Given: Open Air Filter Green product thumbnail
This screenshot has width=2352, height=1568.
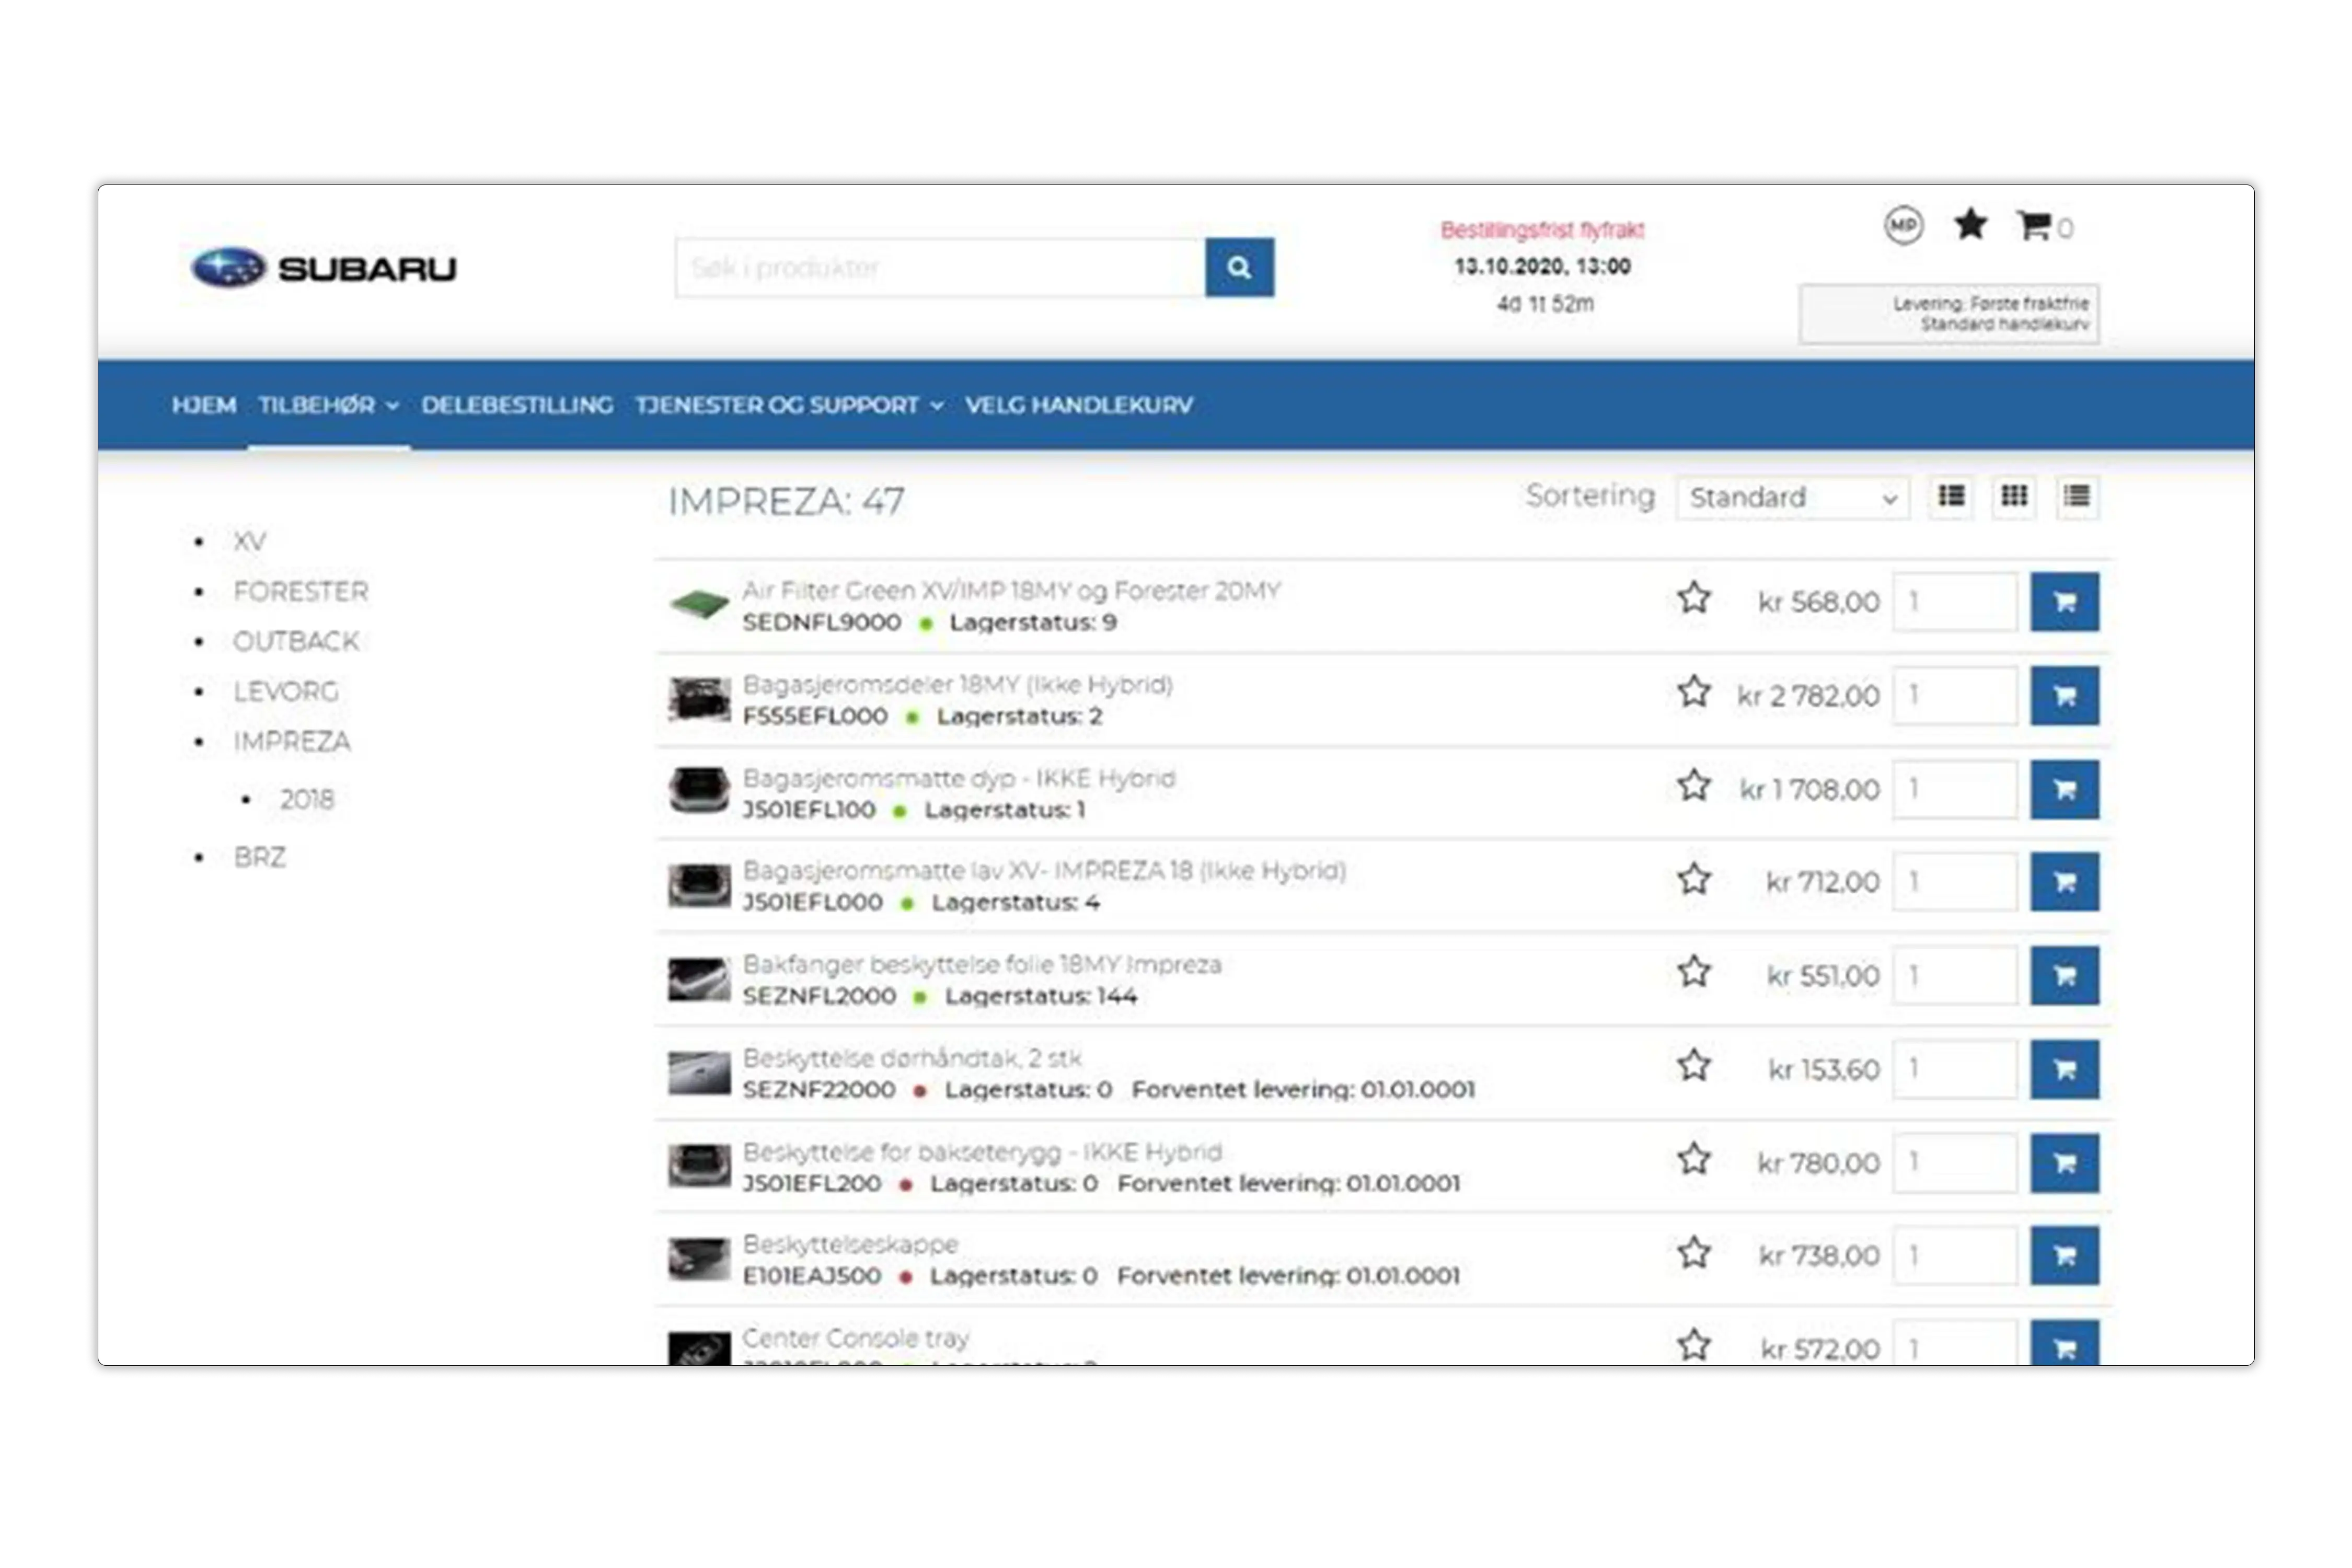Looking at the screenshot, I should (699, 603).
